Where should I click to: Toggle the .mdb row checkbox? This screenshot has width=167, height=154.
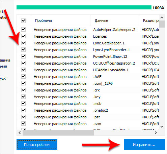click(23, 104)
